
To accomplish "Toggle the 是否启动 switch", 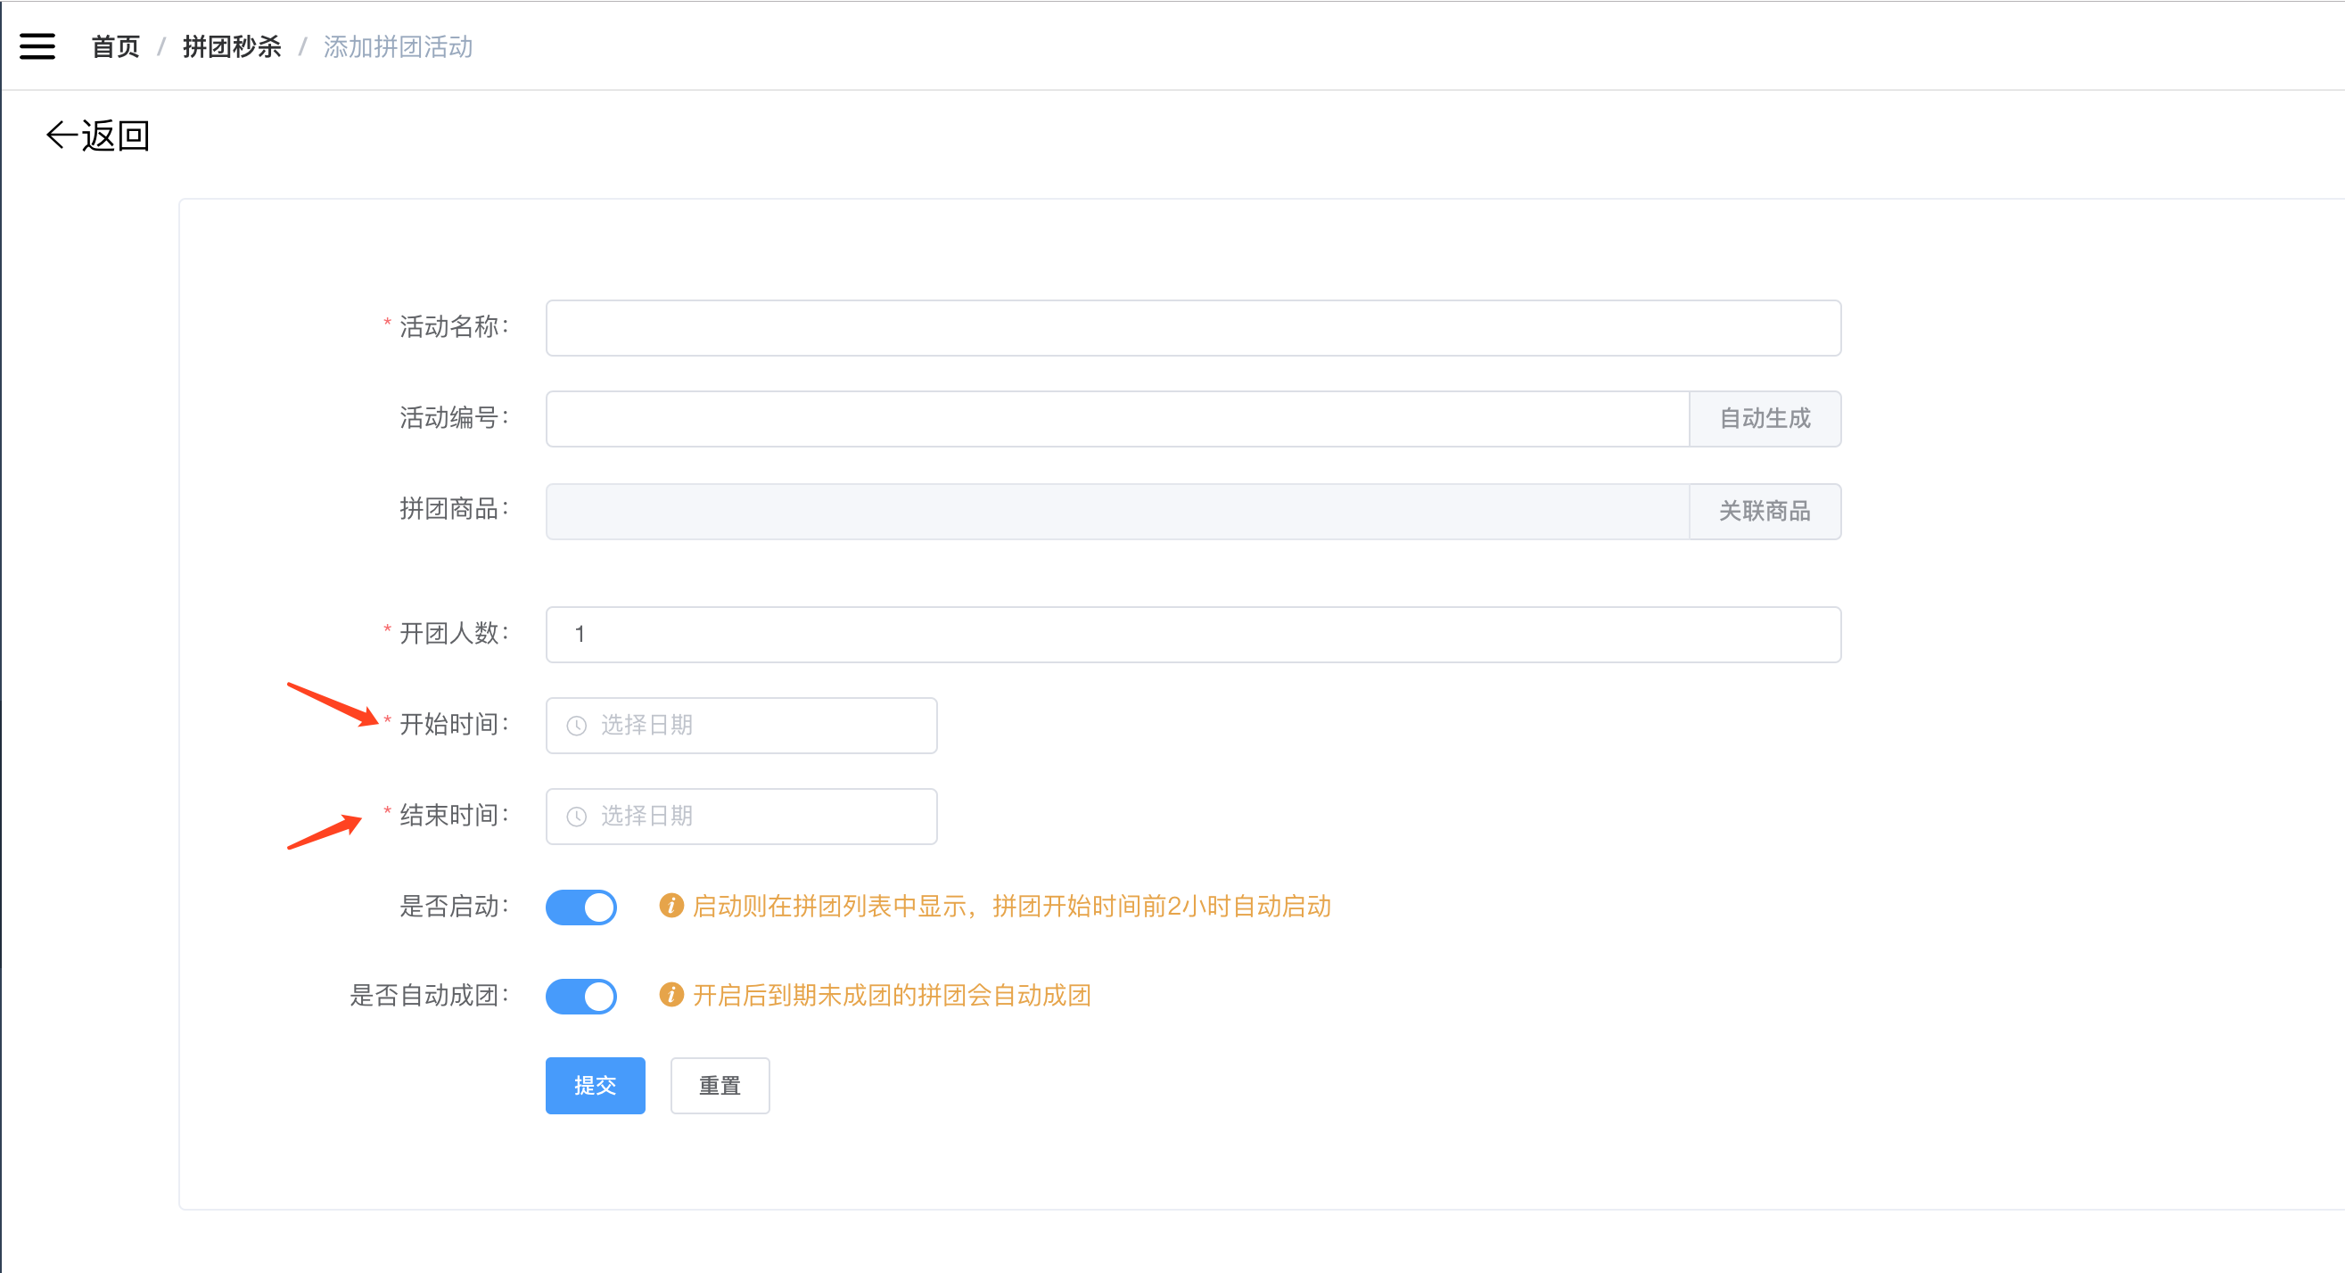I will point(580,907).
